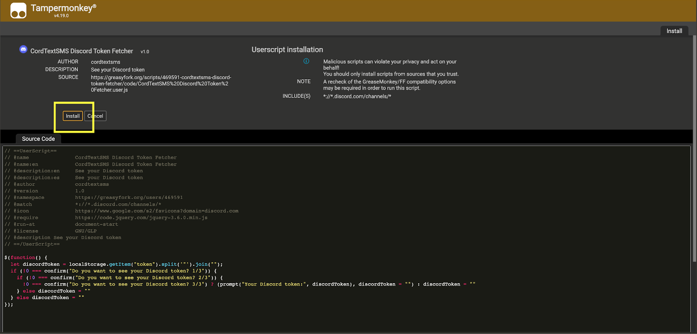
Task: Click the 'Userscript installation' heading
Action: pyautogui.click(x=287, y=50)
